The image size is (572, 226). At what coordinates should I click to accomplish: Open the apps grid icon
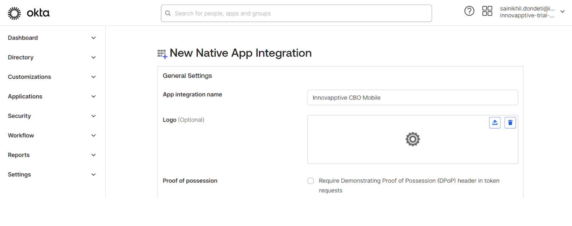(487, 11)
